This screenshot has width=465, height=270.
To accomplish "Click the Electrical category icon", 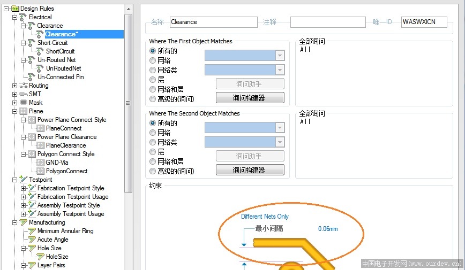I will [23, 17].
